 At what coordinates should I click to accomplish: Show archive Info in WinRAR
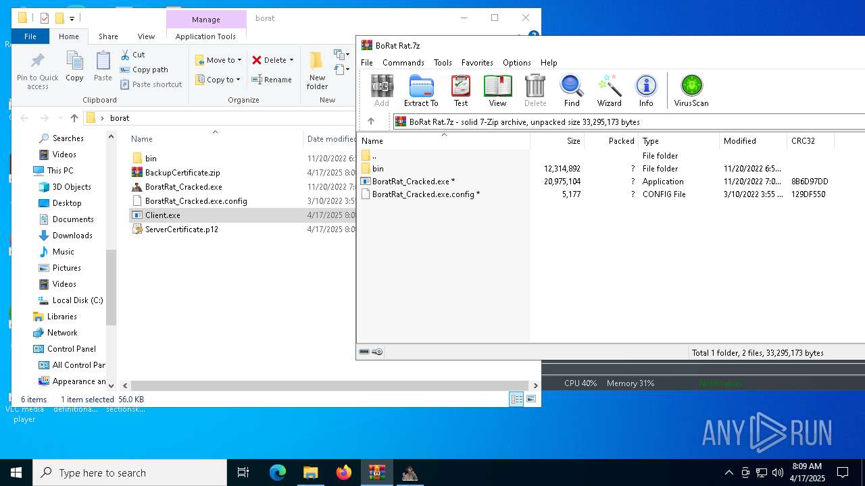click(646, 90)
